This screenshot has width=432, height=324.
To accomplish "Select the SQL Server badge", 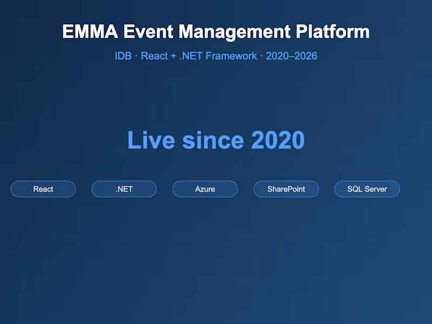I will pyautogui.click(x=367, y=189).
